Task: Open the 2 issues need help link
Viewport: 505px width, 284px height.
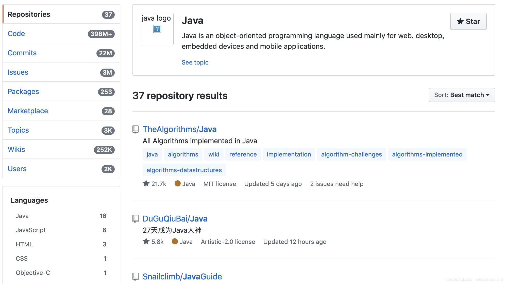Action: point(337,184)
